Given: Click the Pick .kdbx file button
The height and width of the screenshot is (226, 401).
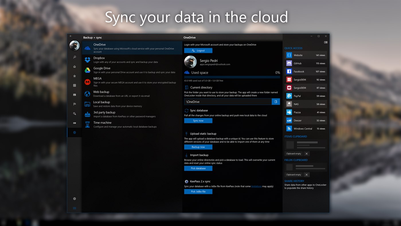Looking at the screenshot, I should 198,192.
